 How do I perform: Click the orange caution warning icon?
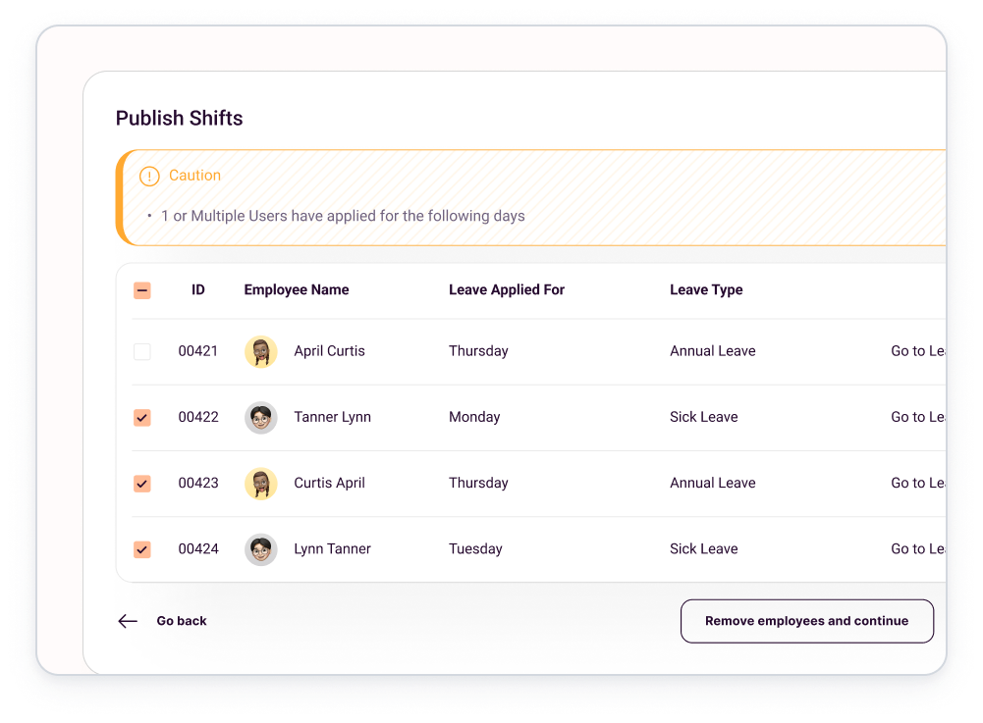(x=149, y=176)
